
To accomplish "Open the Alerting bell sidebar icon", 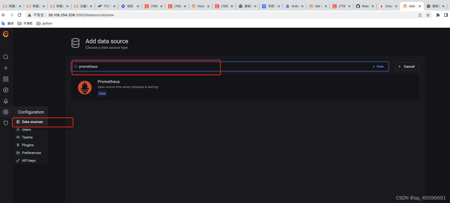I will (6, 101).
